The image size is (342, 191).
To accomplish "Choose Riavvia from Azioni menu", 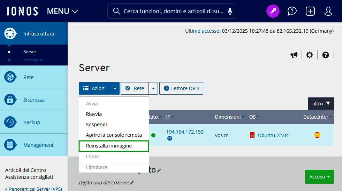I will pyautogui.click(x=114, y=114).
